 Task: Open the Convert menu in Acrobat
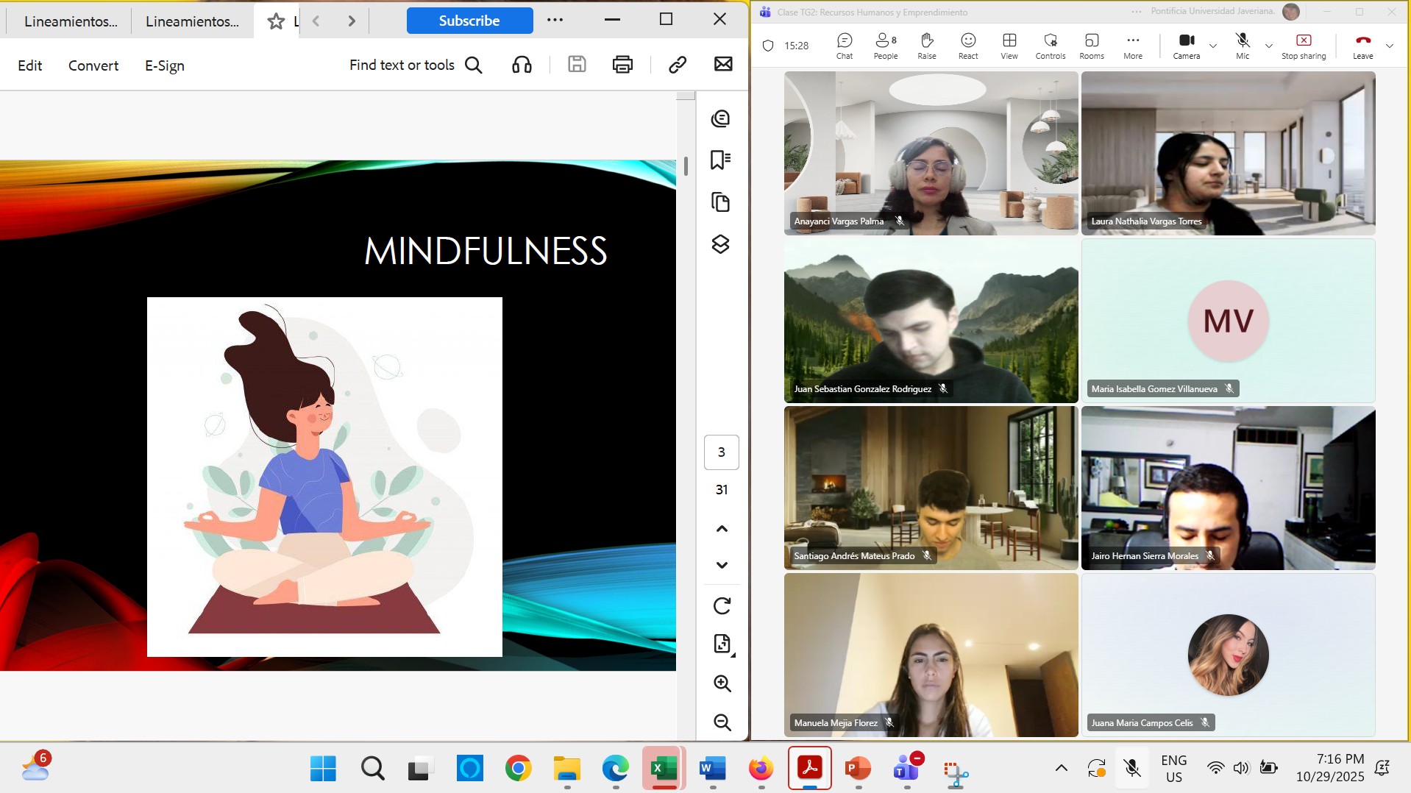(93, 65)
